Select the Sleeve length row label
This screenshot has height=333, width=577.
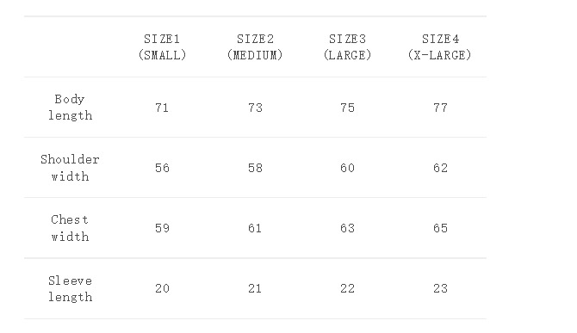(x=70, y=288)
